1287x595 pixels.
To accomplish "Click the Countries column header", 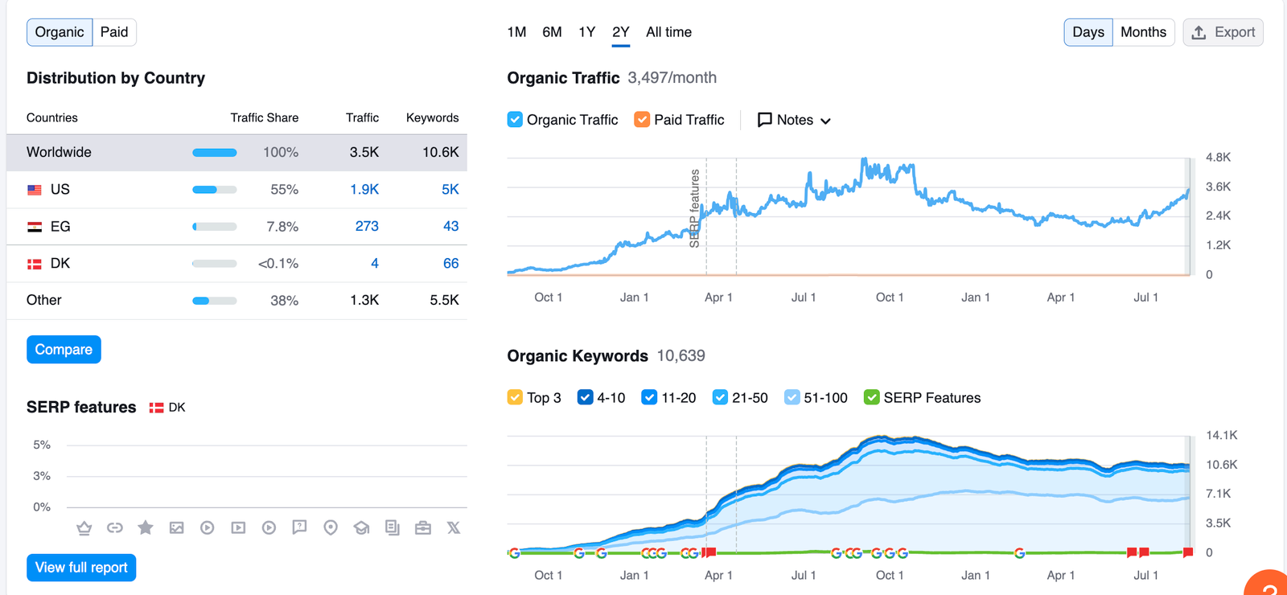I will click(x=52, y=118).
